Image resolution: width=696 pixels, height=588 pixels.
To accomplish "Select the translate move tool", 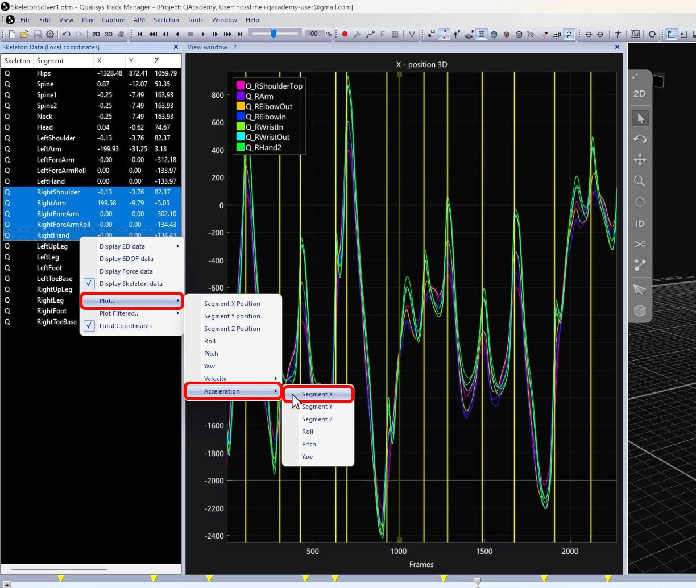I will pos(640,160).
